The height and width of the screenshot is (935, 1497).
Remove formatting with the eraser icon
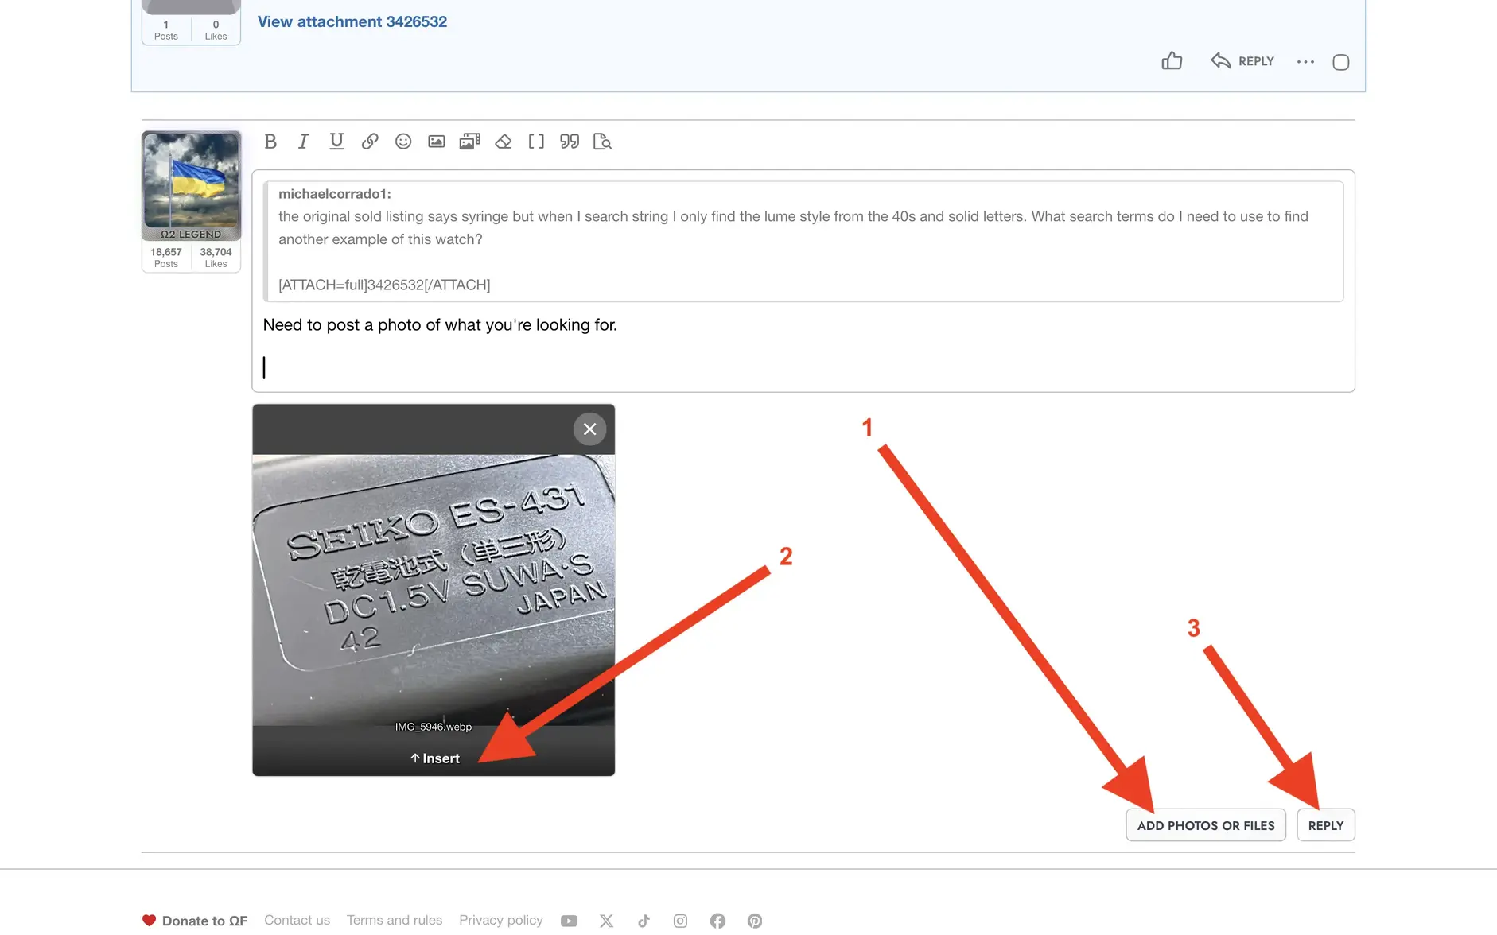(504, 142)
